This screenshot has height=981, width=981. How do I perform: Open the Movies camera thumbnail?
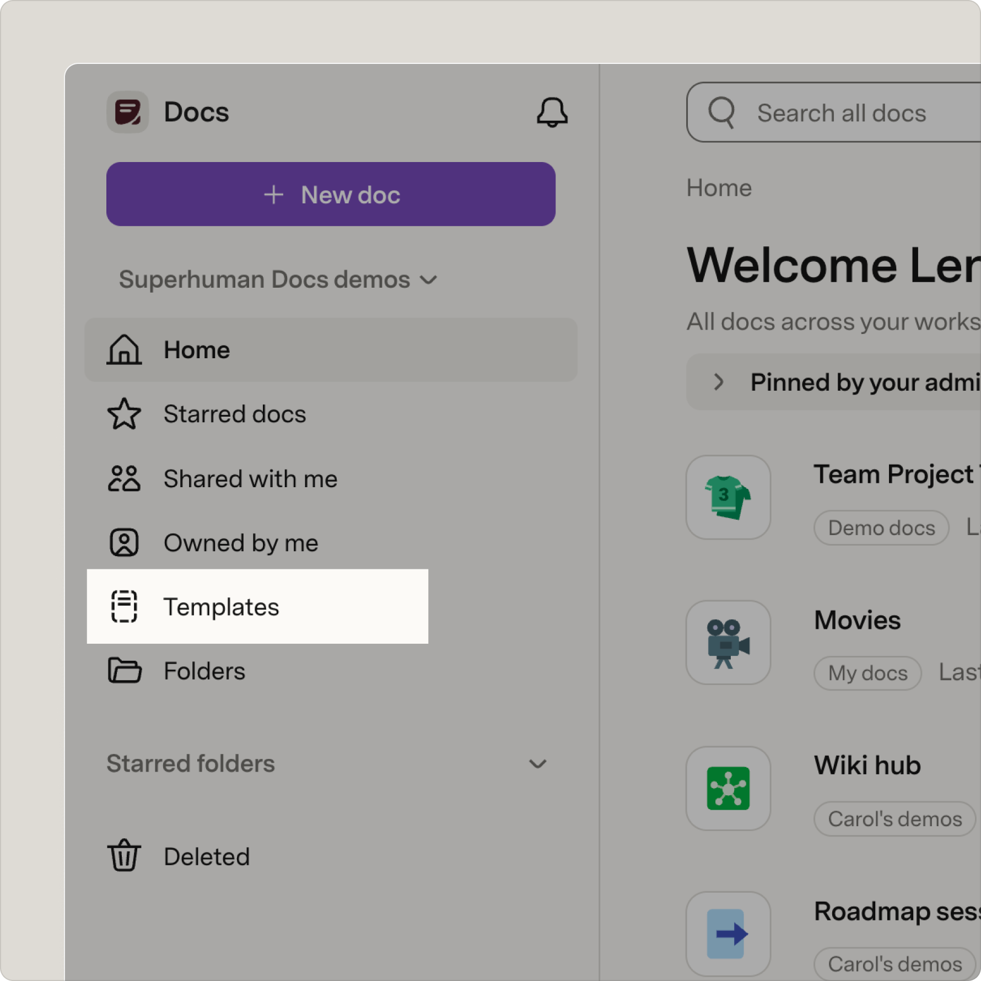tap(728, 643)
